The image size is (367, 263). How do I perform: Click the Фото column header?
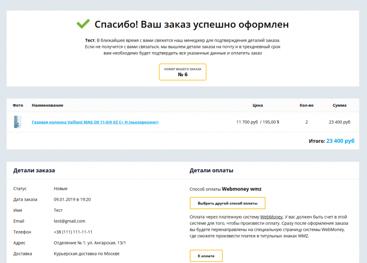click(x=18, y=105)
